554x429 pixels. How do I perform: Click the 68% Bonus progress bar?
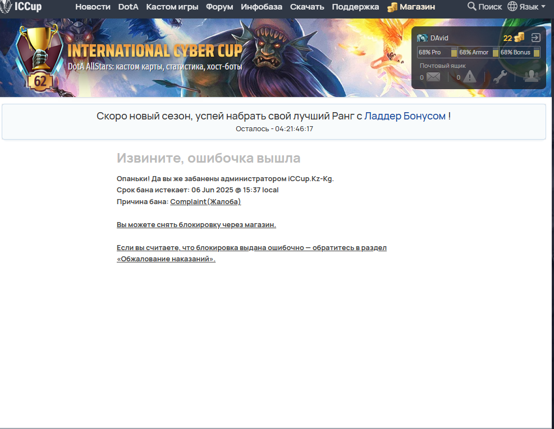click(519, 52)
